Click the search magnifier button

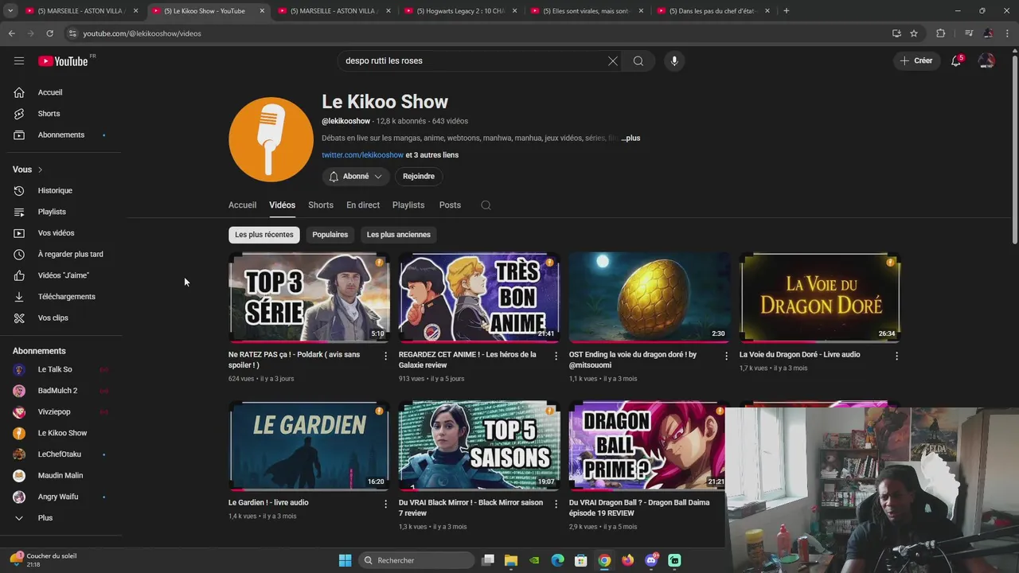pos(638,60)
